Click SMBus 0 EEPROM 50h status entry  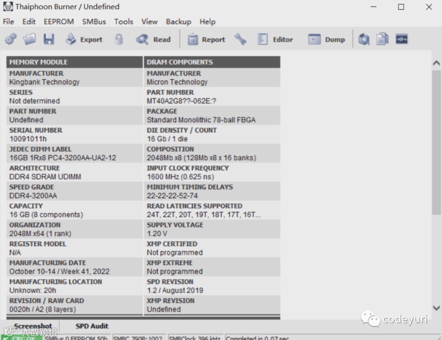[77, 338]
